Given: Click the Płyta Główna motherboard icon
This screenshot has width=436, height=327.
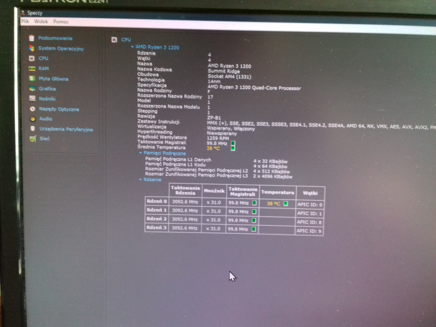Looking at the screenshot, I should pos(32,78).
